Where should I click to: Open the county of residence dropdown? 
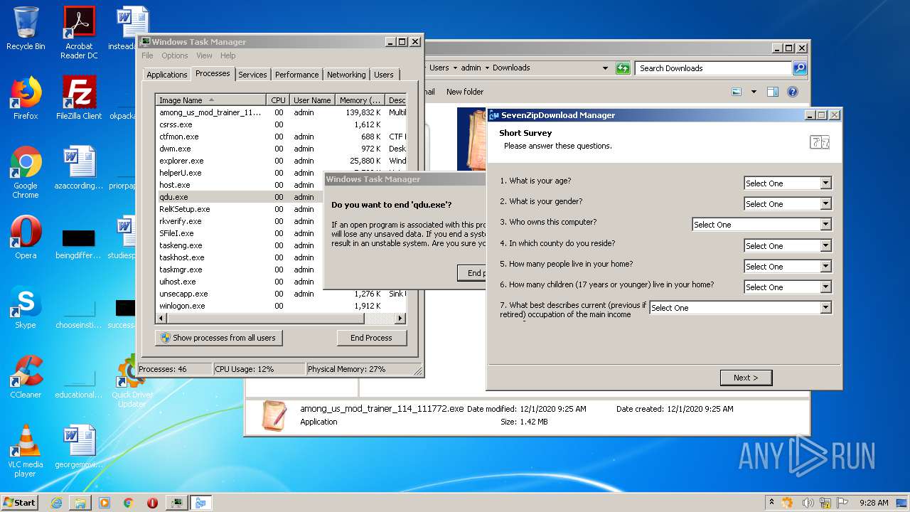point(787,246)
